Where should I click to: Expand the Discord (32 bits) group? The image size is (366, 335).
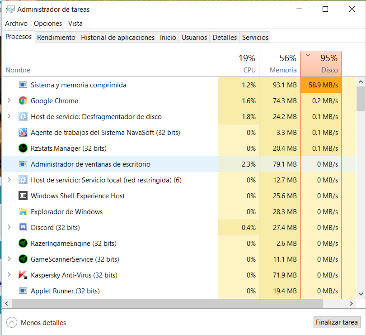(9, 227)
